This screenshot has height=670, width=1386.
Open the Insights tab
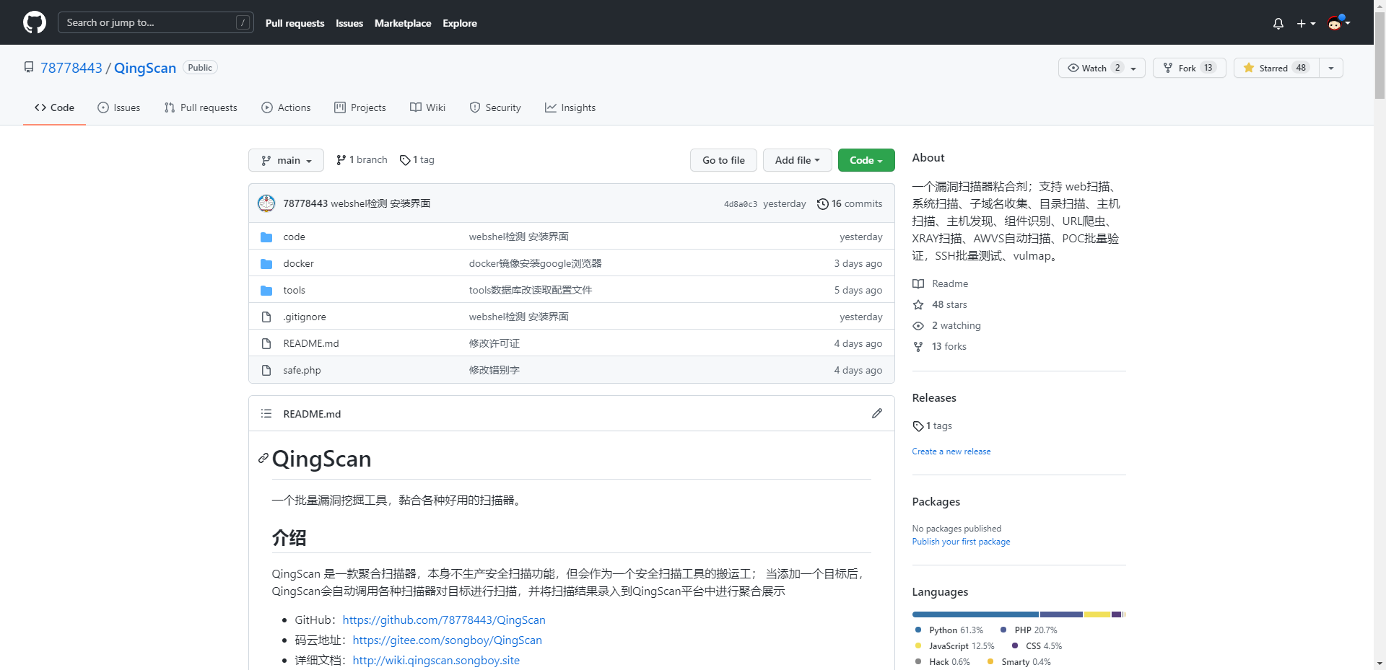[x=570, y=107]
